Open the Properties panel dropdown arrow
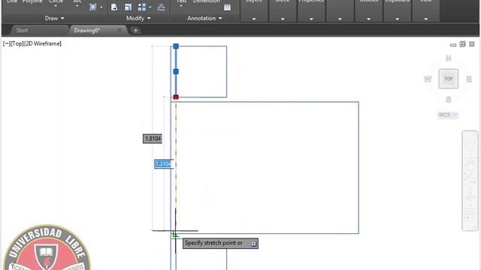Screen dimensions: 481x270 point(311,19)
